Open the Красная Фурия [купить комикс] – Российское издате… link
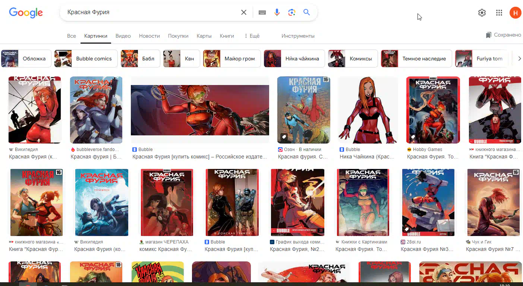523x286 pixels. coord(200,157)
